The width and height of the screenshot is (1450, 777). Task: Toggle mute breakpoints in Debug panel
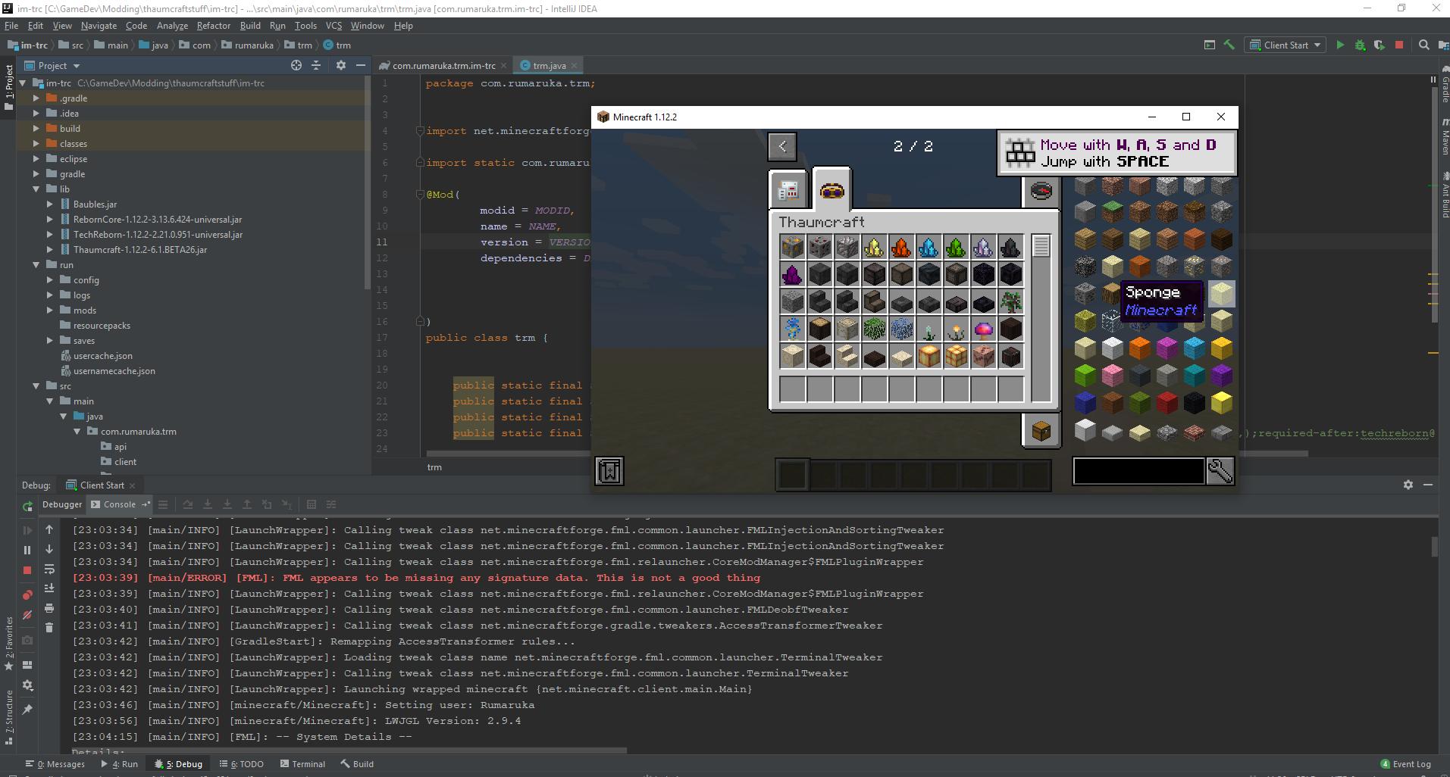pyautogui.click(x=27, y=615)
